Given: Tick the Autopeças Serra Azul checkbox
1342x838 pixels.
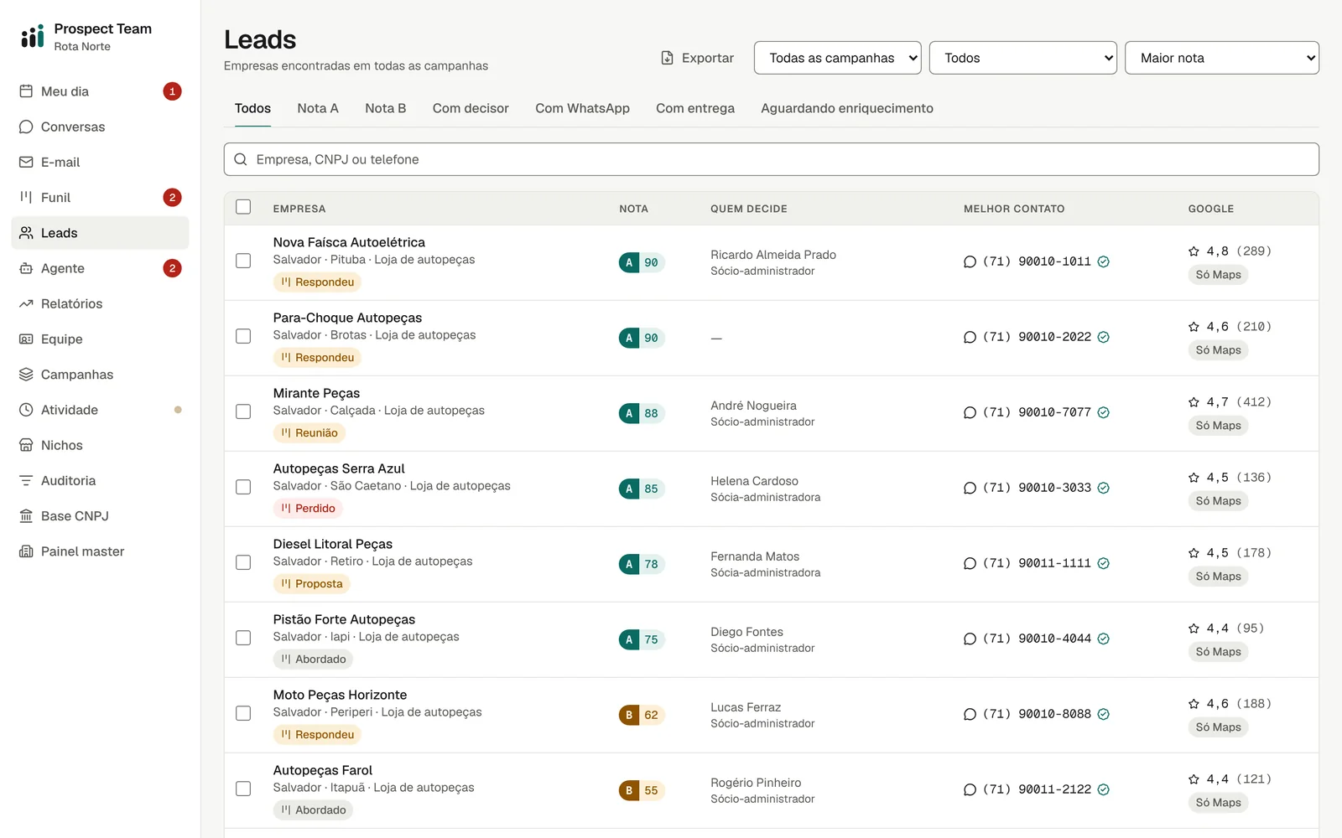Looking at the screenshot, I should point(243,487).
